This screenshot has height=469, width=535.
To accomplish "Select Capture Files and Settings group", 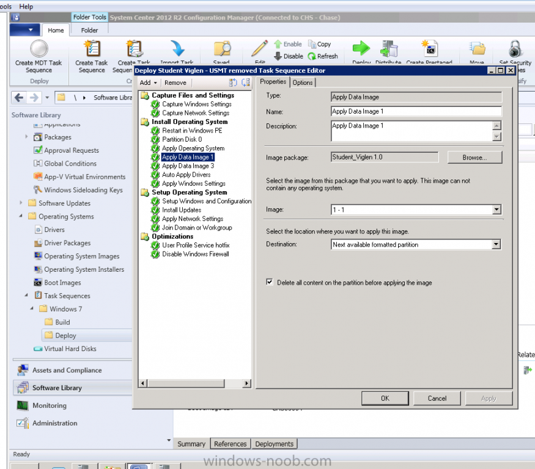I will 193,95.
